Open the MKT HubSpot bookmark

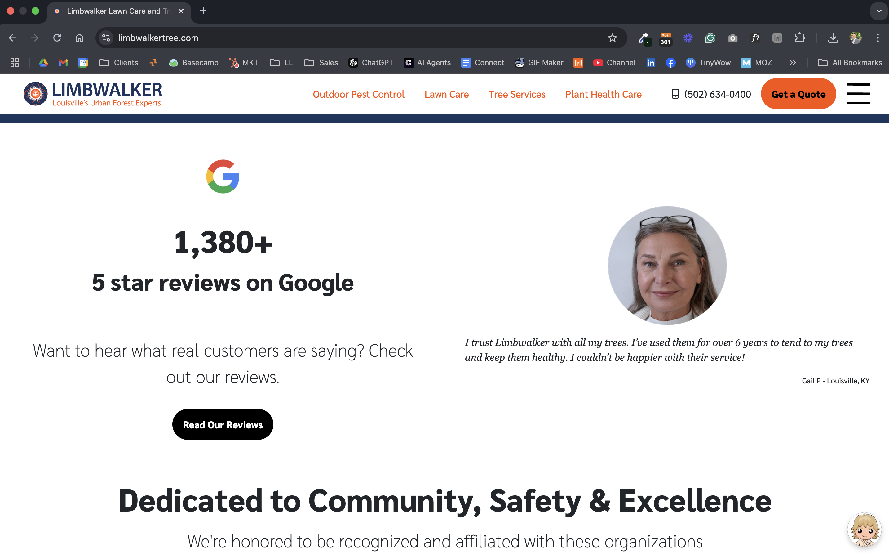click(243, 63)
